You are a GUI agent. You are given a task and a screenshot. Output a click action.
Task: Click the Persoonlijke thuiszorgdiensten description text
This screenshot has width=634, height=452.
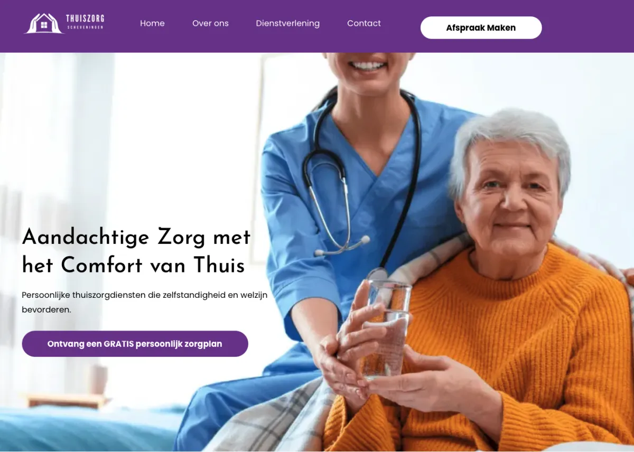[144, 302]
